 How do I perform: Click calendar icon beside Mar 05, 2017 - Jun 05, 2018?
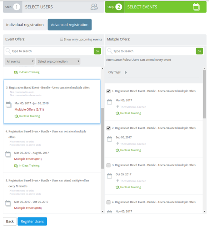pos(9,105)
